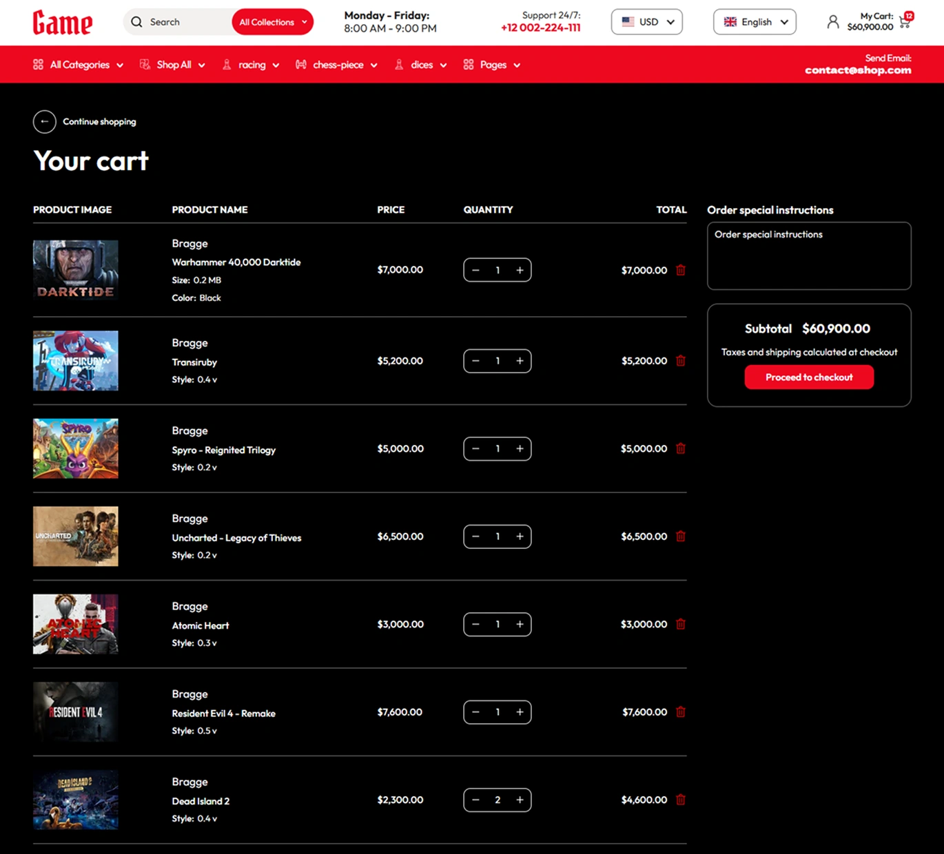Click the Atomic Heart product thumbnail

76,624
